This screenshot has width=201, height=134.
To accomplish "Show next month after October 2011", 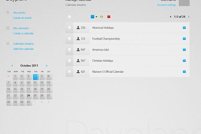I will [x=46, y=66].
